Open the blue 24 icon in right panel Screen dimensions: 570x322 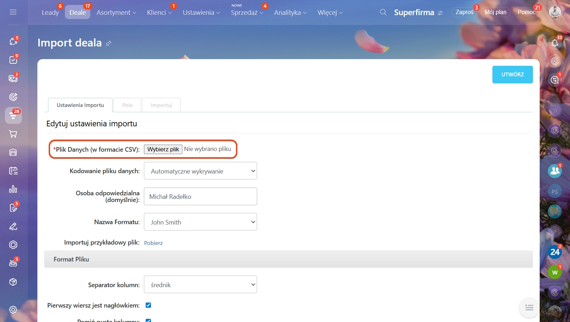pyautogui.click(x=555, y=252)
